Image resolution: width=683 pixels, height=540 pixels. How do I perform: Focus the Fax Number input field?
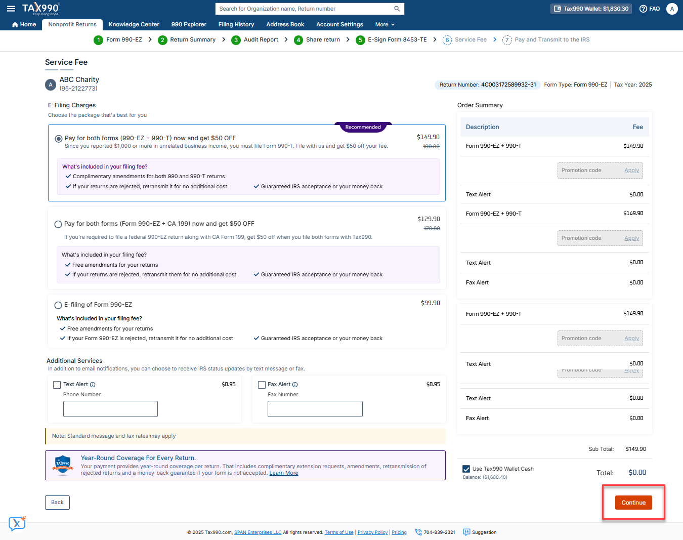point(315,409)
